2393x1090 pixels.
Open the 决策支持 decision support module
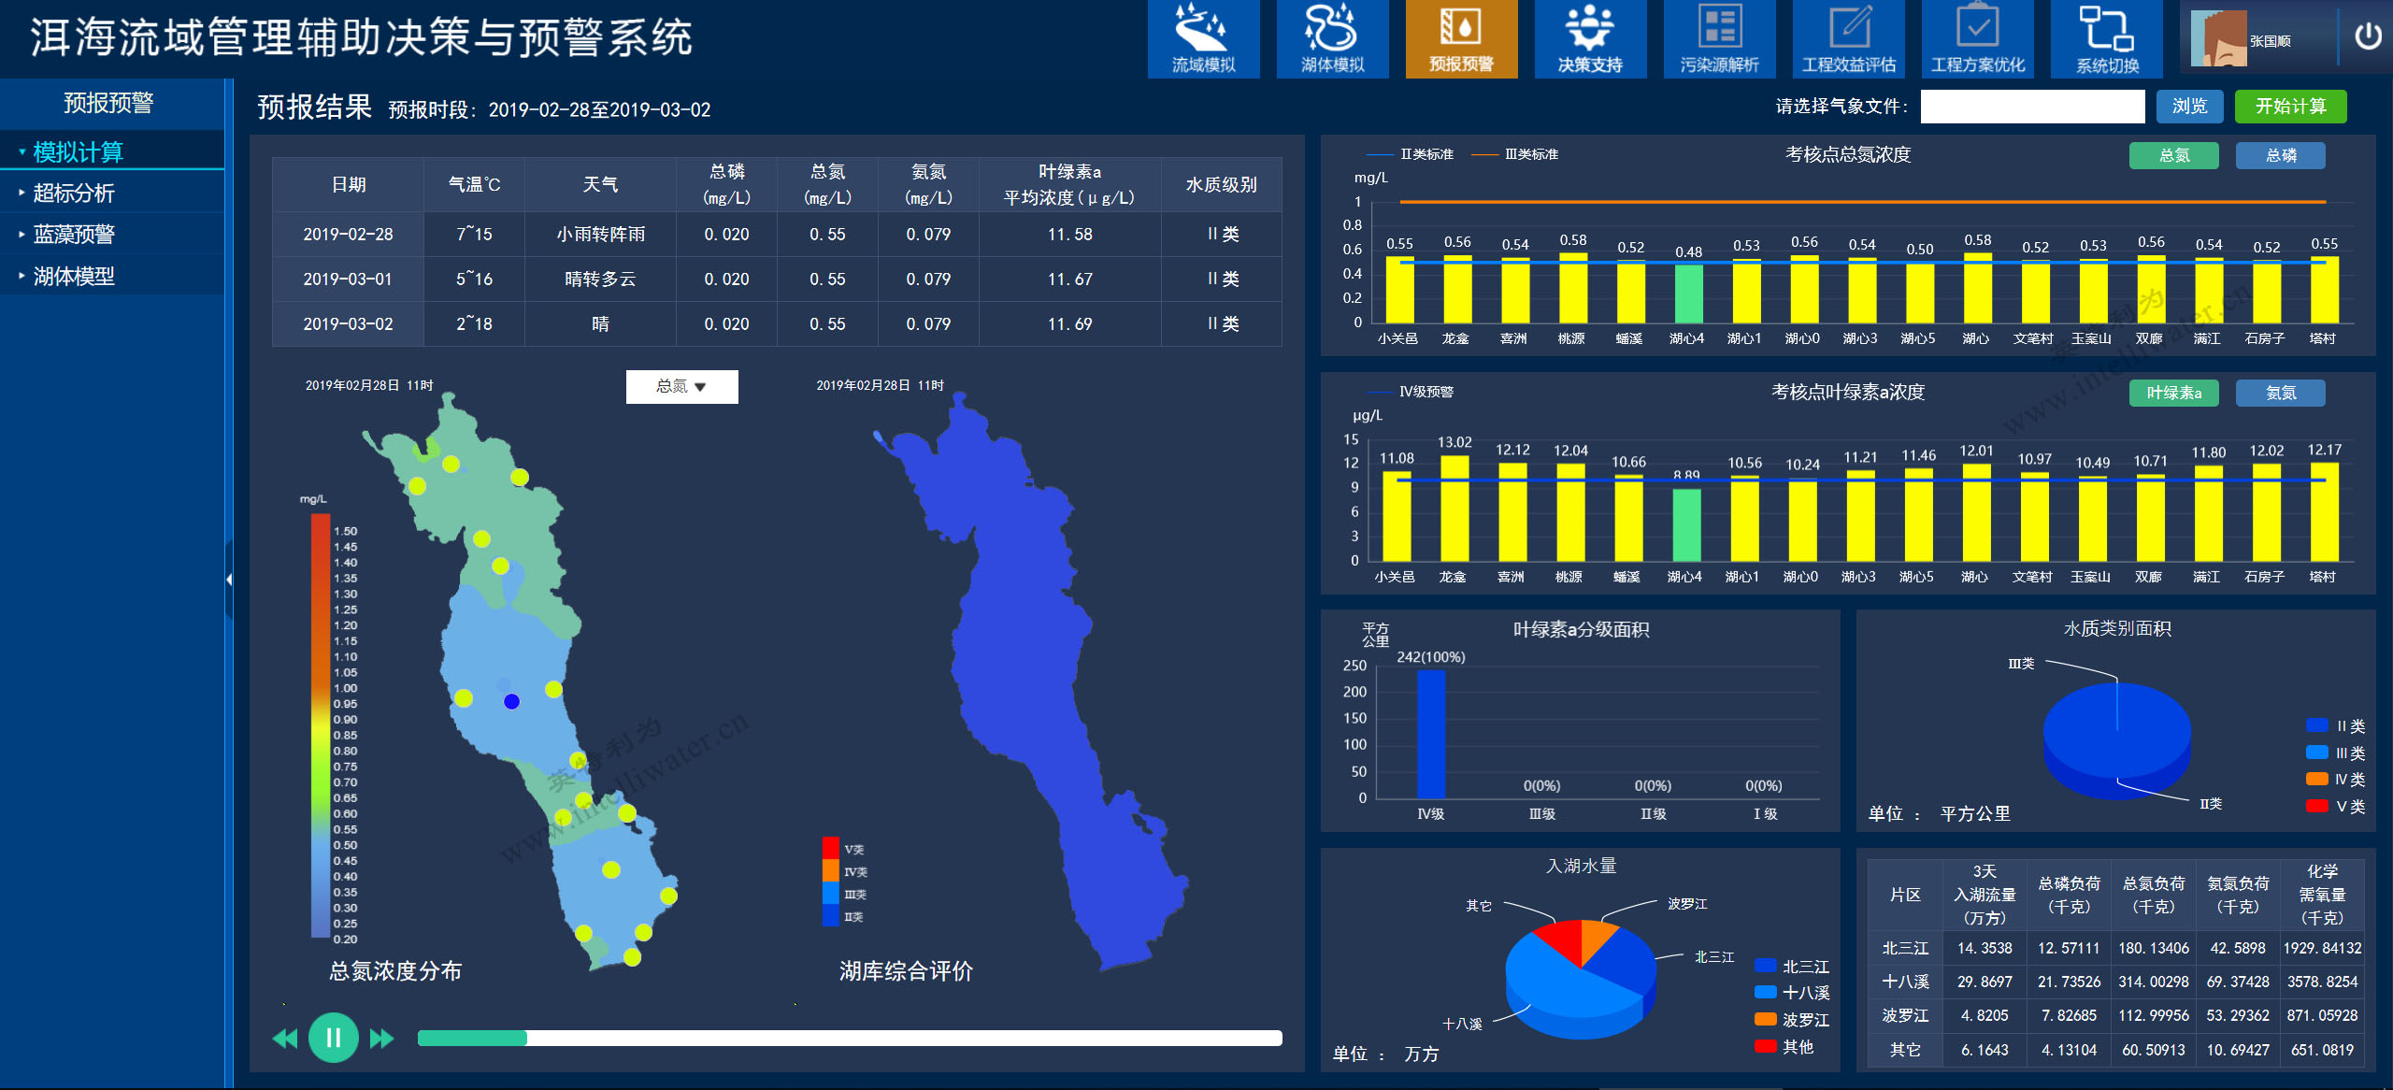1590,39
